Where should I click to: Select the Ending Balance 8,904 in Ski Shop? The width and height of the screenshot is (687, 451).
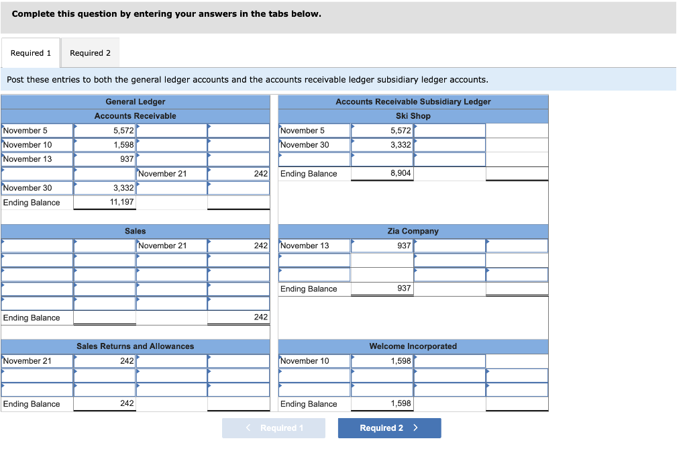point(382,173)
